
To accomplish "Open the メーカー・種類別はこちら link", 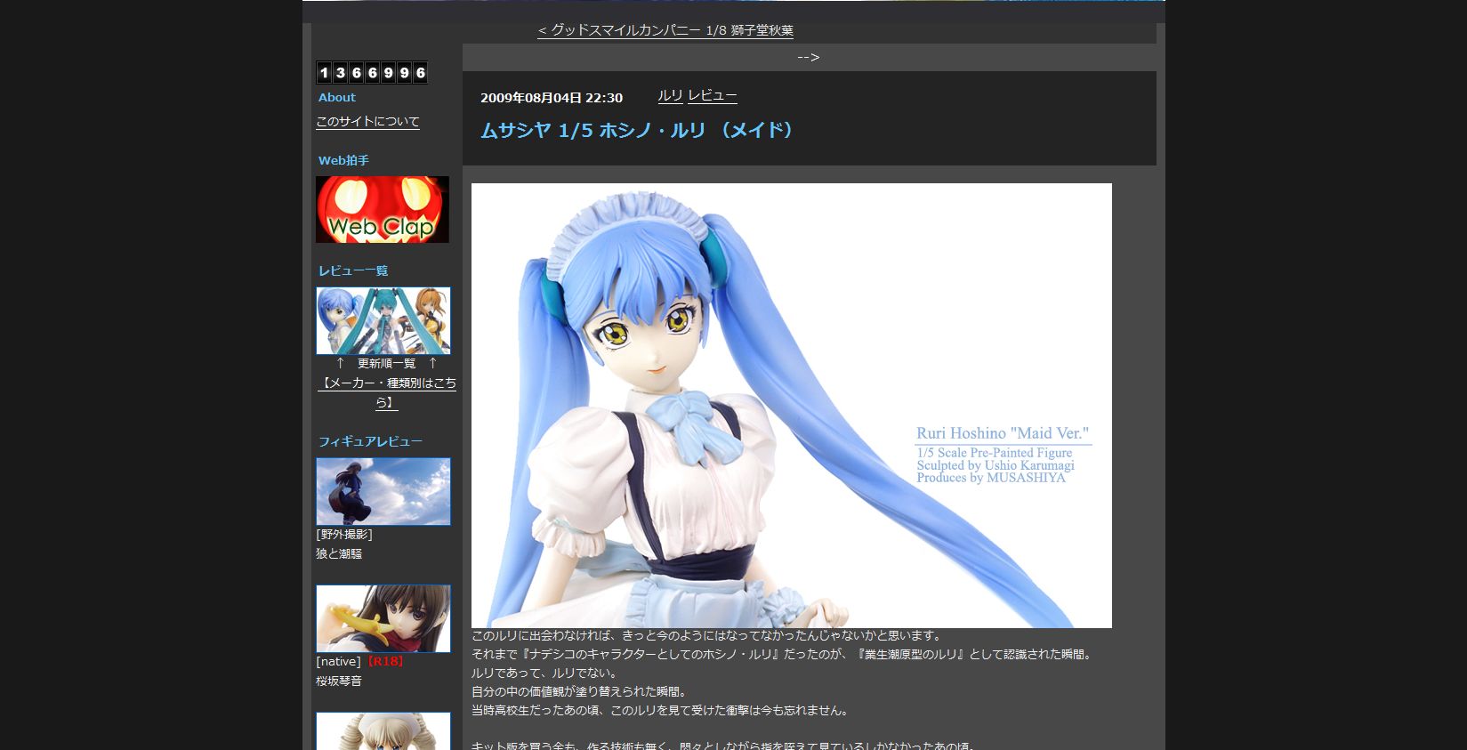I will (x=387, y=392).
